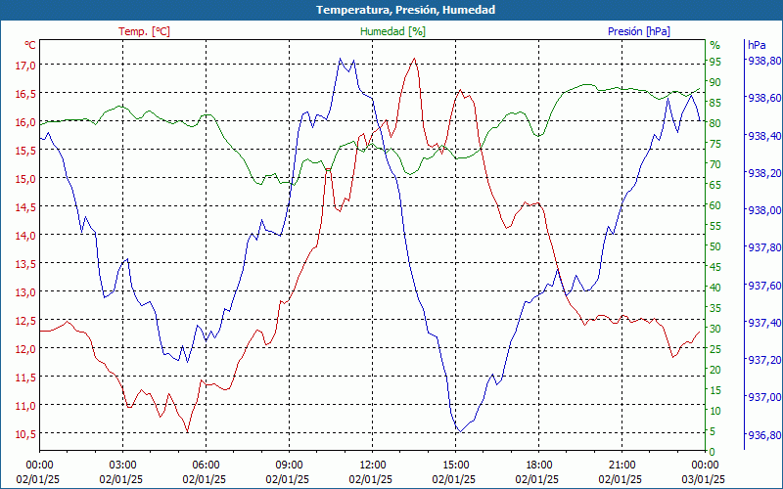Screen dimensions: 783x489
Task: Click the '03/01/25' date label
Action: (x=703, y=479)
